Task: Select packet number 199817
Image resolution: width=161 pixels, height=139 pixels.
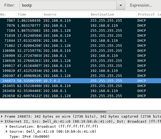Action: pyautogui.click(x=80, y=66)
